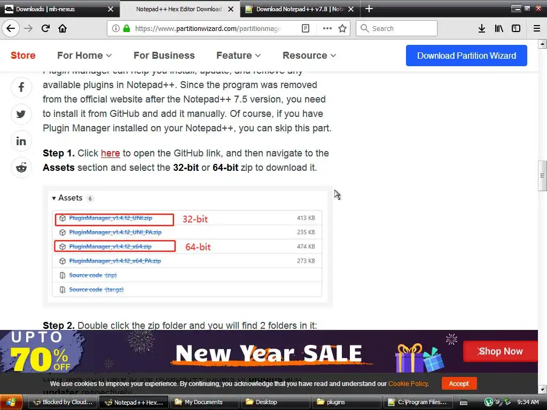Expand the Feature dropdown menu
Screen dimensions: 547x410
(239, 56)
